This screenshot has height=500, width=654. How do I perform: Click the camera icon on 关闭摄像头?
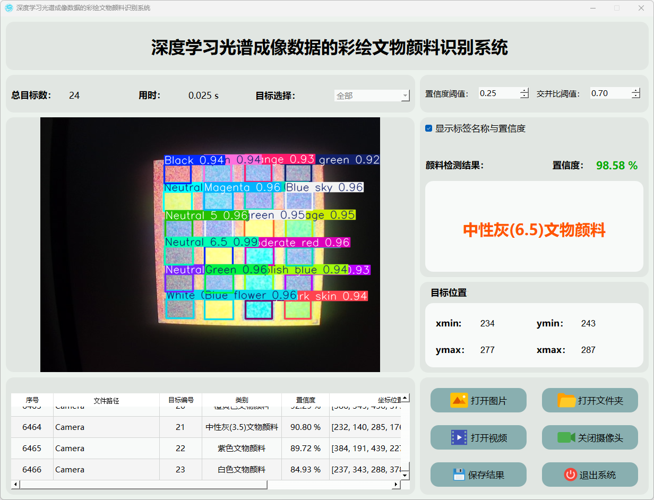pos(566,437)
